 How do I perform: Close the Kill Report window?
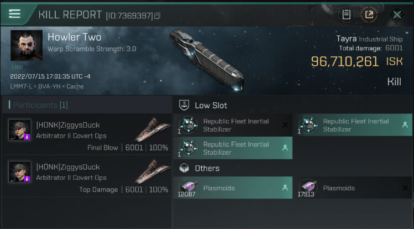point(396,14)
